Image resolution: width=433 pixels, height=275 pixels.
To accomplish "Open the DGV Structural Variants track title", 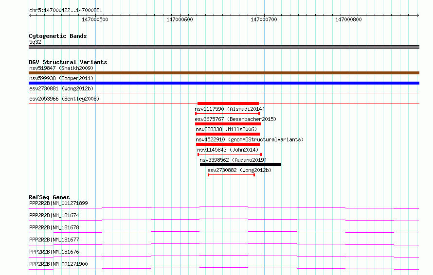I will [x=68, y=62].
